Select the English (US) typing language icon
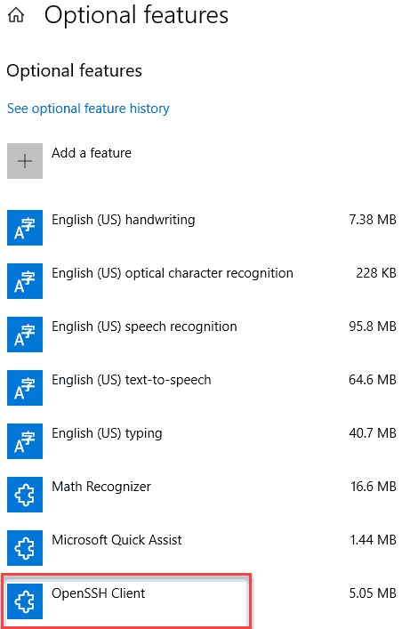The image size is (418, 629). 25,441
